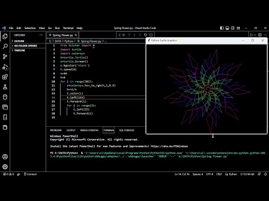Open the Run and Debug view
Screen dimensions: 269x201
[x=5, y=67]
